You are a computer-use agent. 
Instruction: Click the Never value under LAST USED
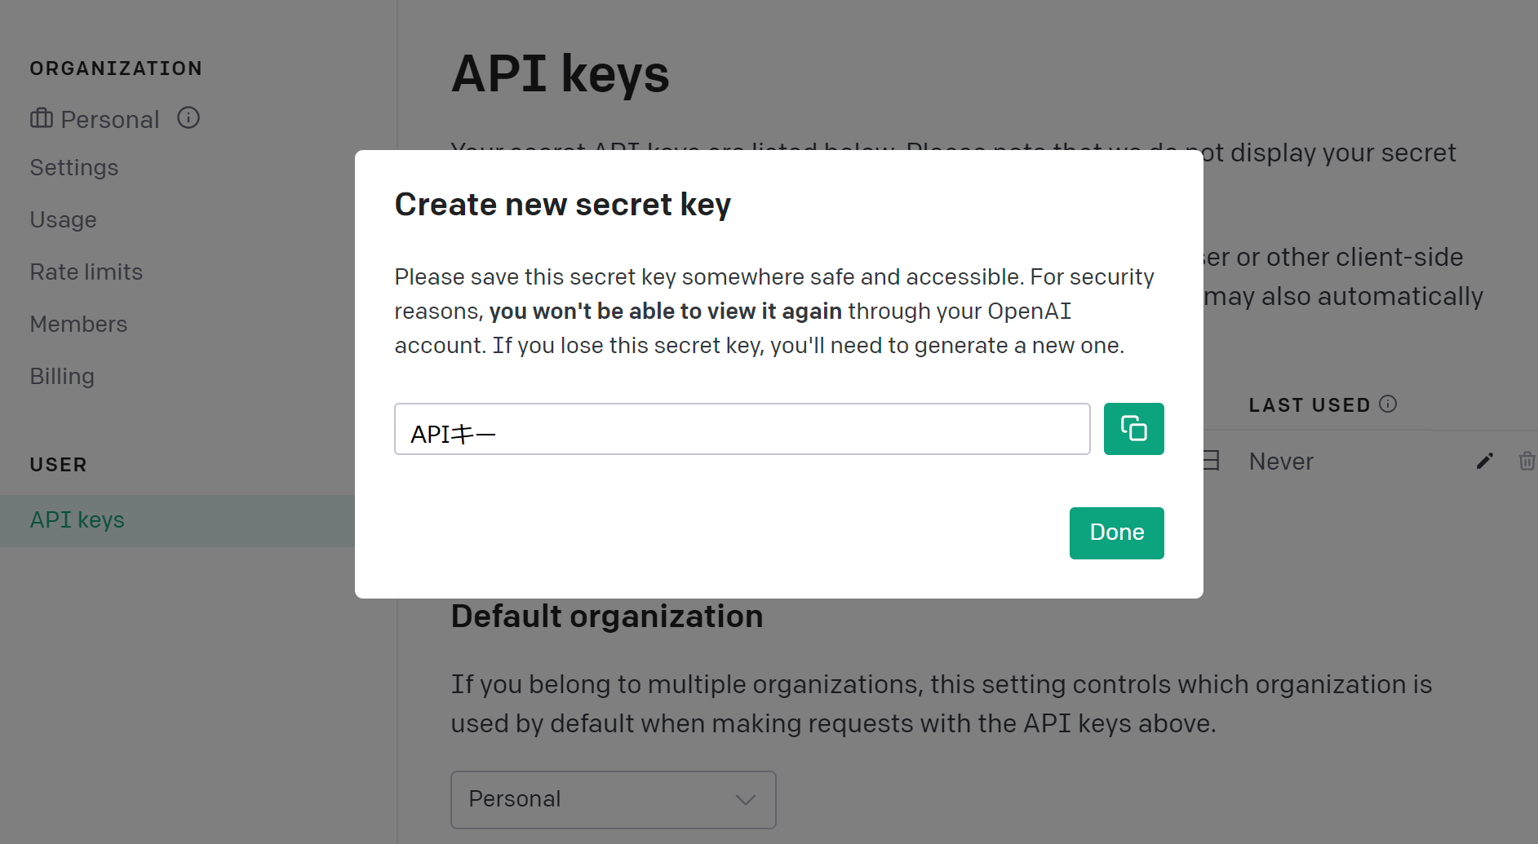1281,462
